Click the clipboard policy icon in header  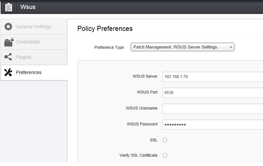click(x=9, y=7)
